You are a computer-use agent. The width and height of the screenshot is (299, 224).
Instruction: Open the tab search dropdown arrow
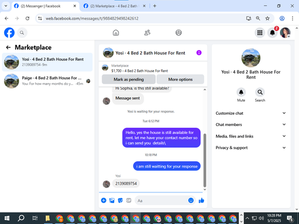[6, 6]
